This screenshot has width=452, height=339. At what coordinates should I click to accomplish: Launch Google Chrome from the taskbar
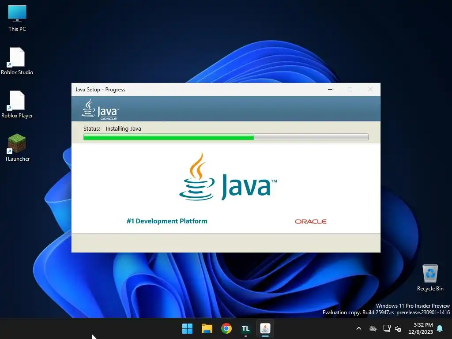pyautogui.click(x=226, y=328)
